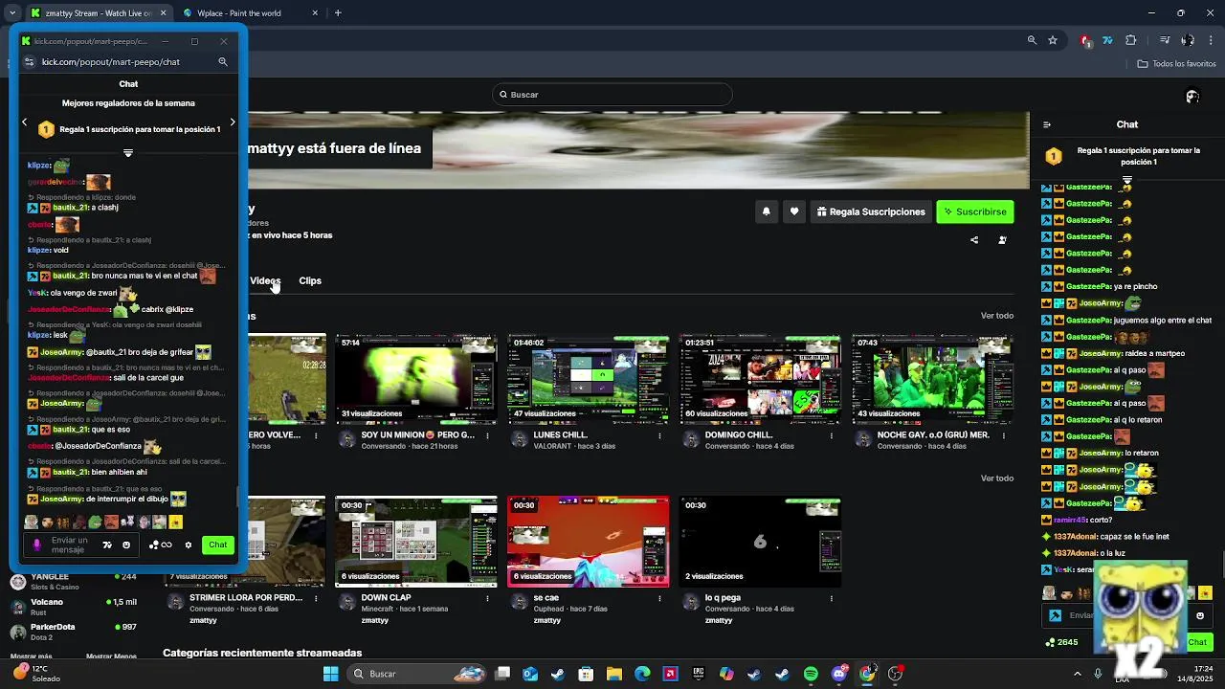Open options menu for LUNES CHILL video

pyautogui.click(x=660, y=435)
